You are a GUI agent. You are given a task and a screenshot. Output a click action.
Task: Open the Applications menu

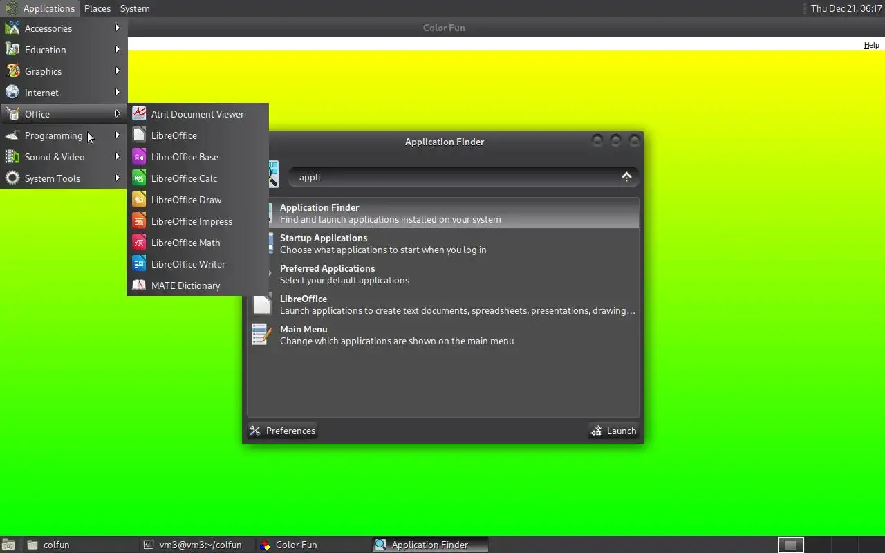[x=41, y=8]
